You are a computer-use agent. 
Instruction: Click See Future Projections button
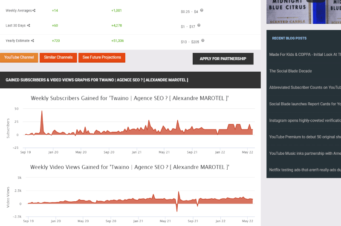click(102, 58)
